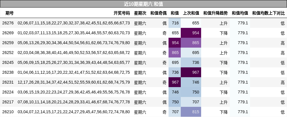
Task: Click the 和值奇偶 column header
Action: coord(159,13)
